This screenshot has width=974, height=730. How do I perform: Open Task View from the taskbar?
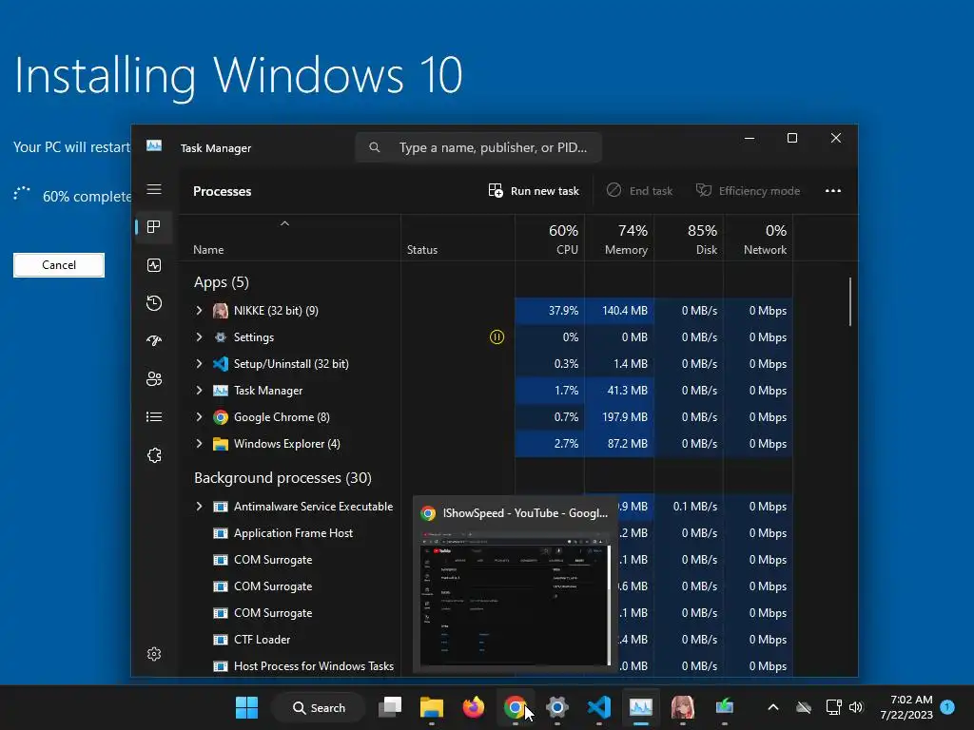click(390, 707)
